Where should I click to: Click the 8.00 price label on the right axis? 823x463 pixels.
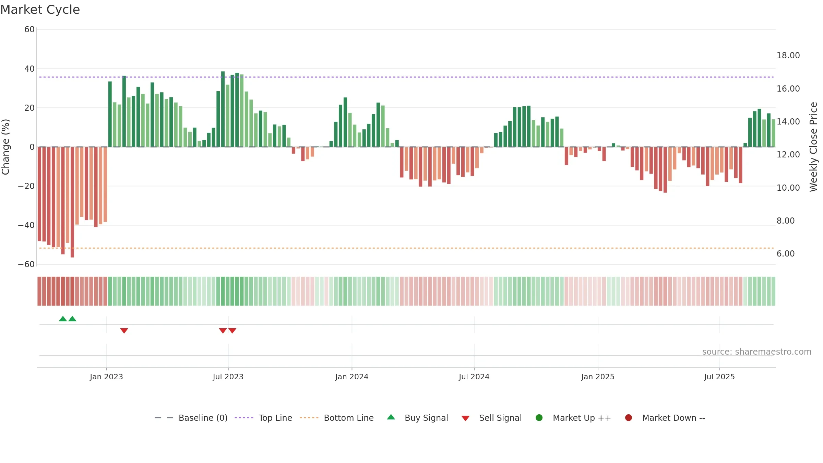click(786, 221)
